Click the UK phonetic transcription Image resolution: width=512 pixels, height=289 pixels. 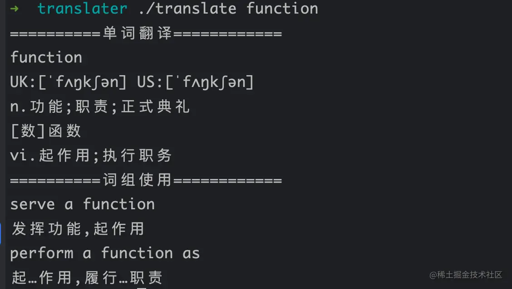point(68,82)
